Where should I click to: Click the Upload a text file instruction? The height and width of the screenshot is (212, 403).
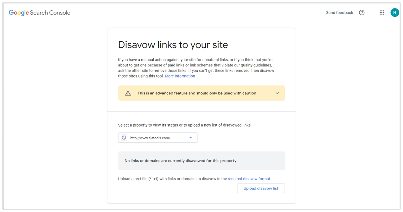pyautogui.click(x=172, y=179)
